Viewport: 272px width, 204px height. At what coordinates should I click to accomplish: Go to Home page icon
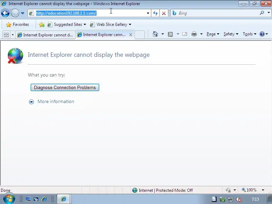155,34
